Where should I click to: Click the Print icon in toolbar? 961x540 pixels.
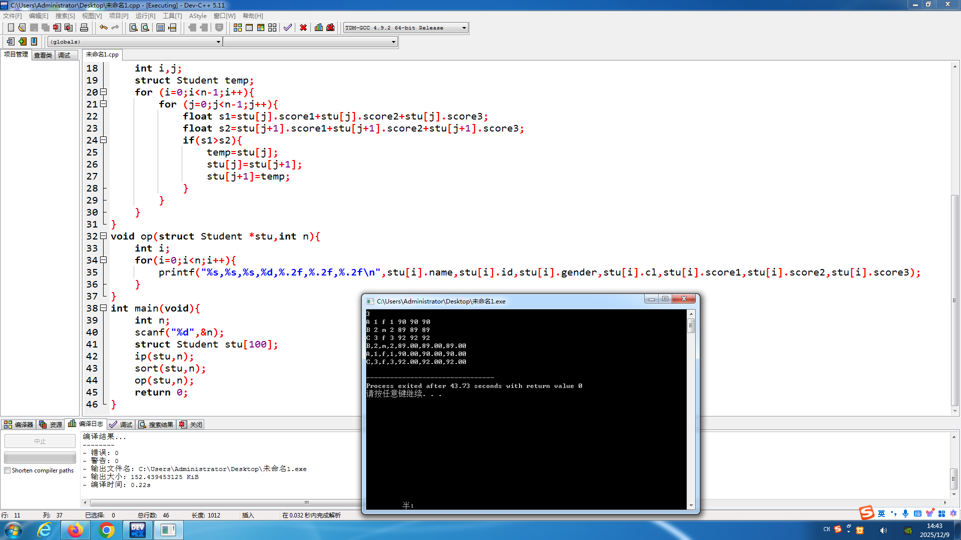84,27
